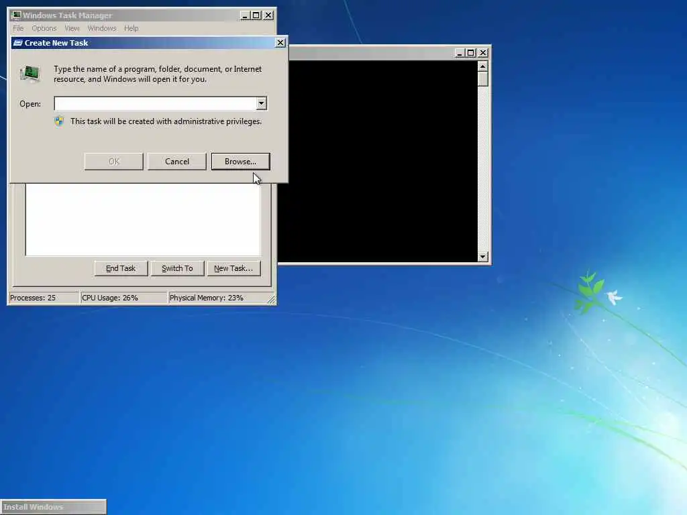Open the File menu in Task Manager
Screen dimensions: 687x515
(x=18, y=28)
